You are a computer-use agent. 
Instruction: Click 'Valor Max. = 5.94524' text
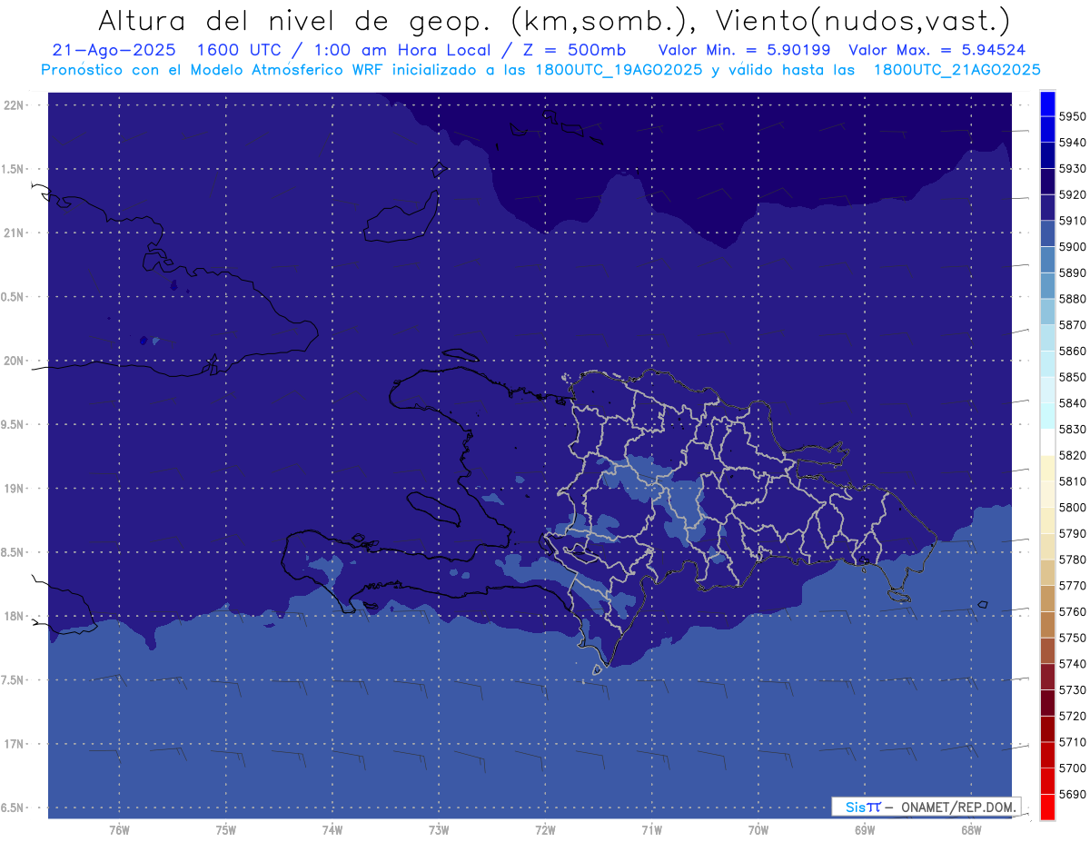tap(936, 51)
